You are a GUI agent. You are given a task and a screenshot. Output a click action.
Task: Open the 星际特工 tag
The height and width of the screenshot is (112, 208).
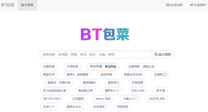click(114, 83)
